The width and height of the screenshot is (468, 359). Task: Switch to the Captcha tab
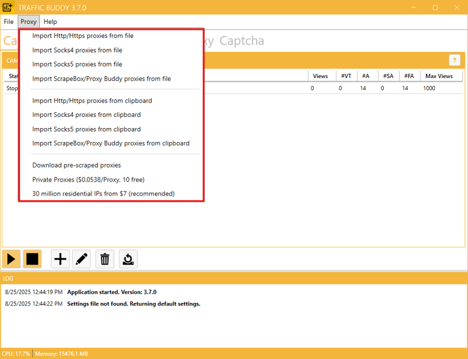pyautogui.click(x=242, y=41)
